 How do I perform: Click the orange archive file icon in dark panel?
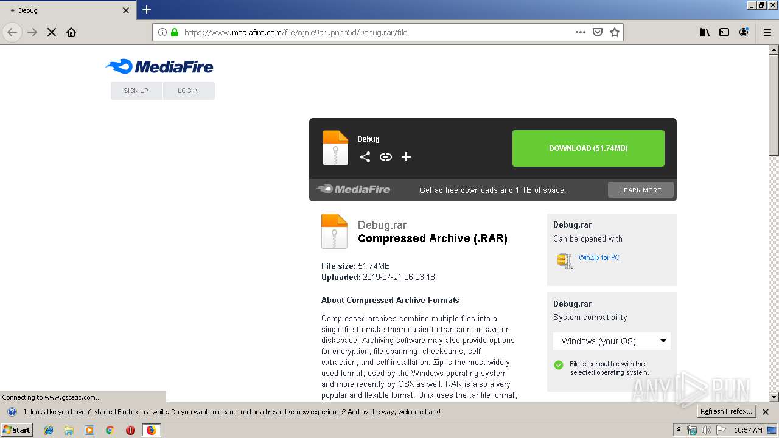(335, 148)
